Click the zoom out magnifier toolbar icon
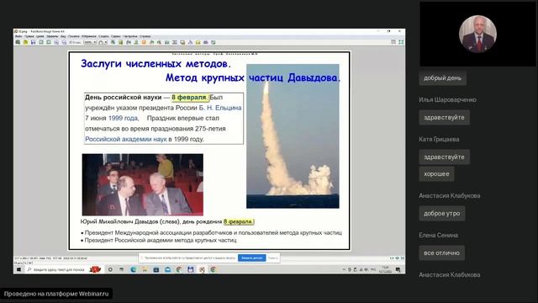Image resolution: width=538 pixels, height=303 pixels. click(x=64, y=42)
